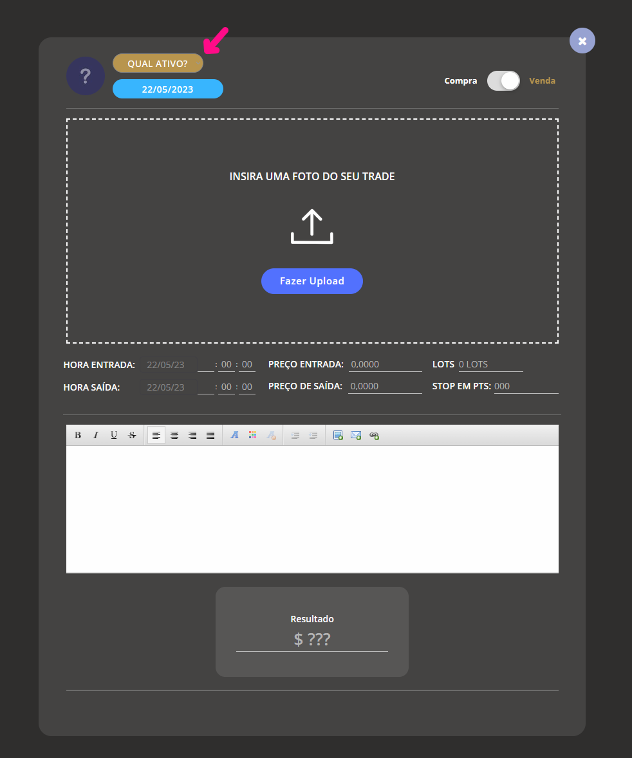Click the Bold formatting icon
This screenshot has width=632, height=758.
pyautogui.click(x=78, y=435)
